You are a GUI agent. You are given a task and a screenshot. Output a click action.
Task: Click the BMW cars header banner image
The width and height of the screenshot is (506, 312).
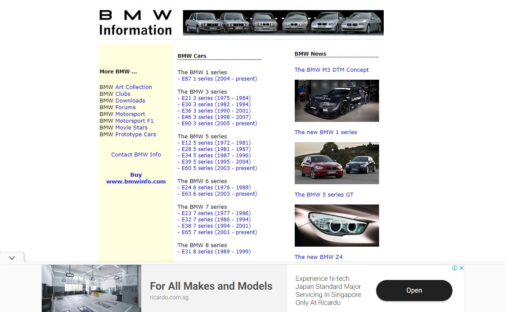point(283,22)
